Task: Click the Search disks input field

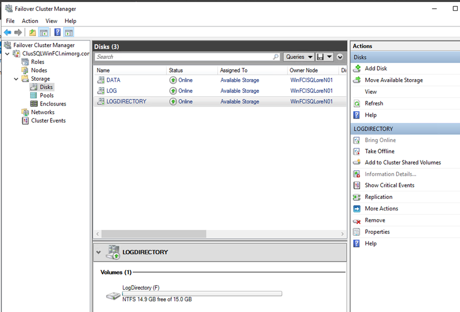Action: (183, 57)
